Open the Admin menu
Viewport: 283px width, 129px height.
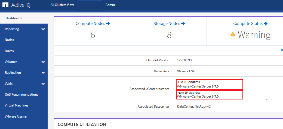pyautogui.click(x=110, y=5)
